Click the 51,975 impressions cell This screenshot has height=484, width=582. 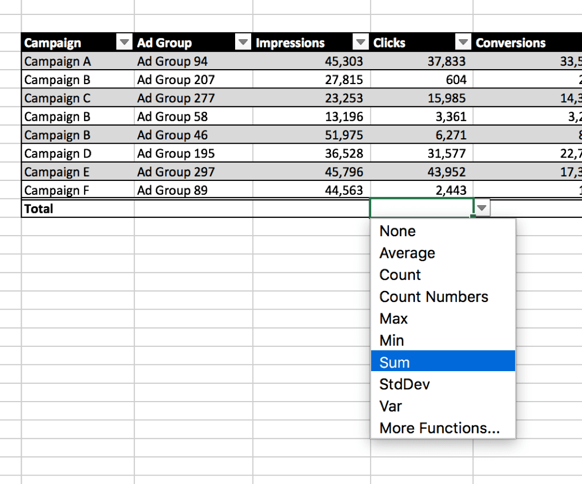point(311,135)
